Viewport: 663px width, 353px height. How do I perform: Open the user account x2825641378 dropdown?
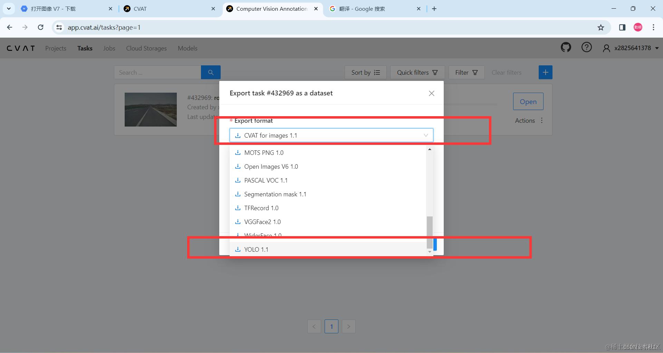click(631, 48)
